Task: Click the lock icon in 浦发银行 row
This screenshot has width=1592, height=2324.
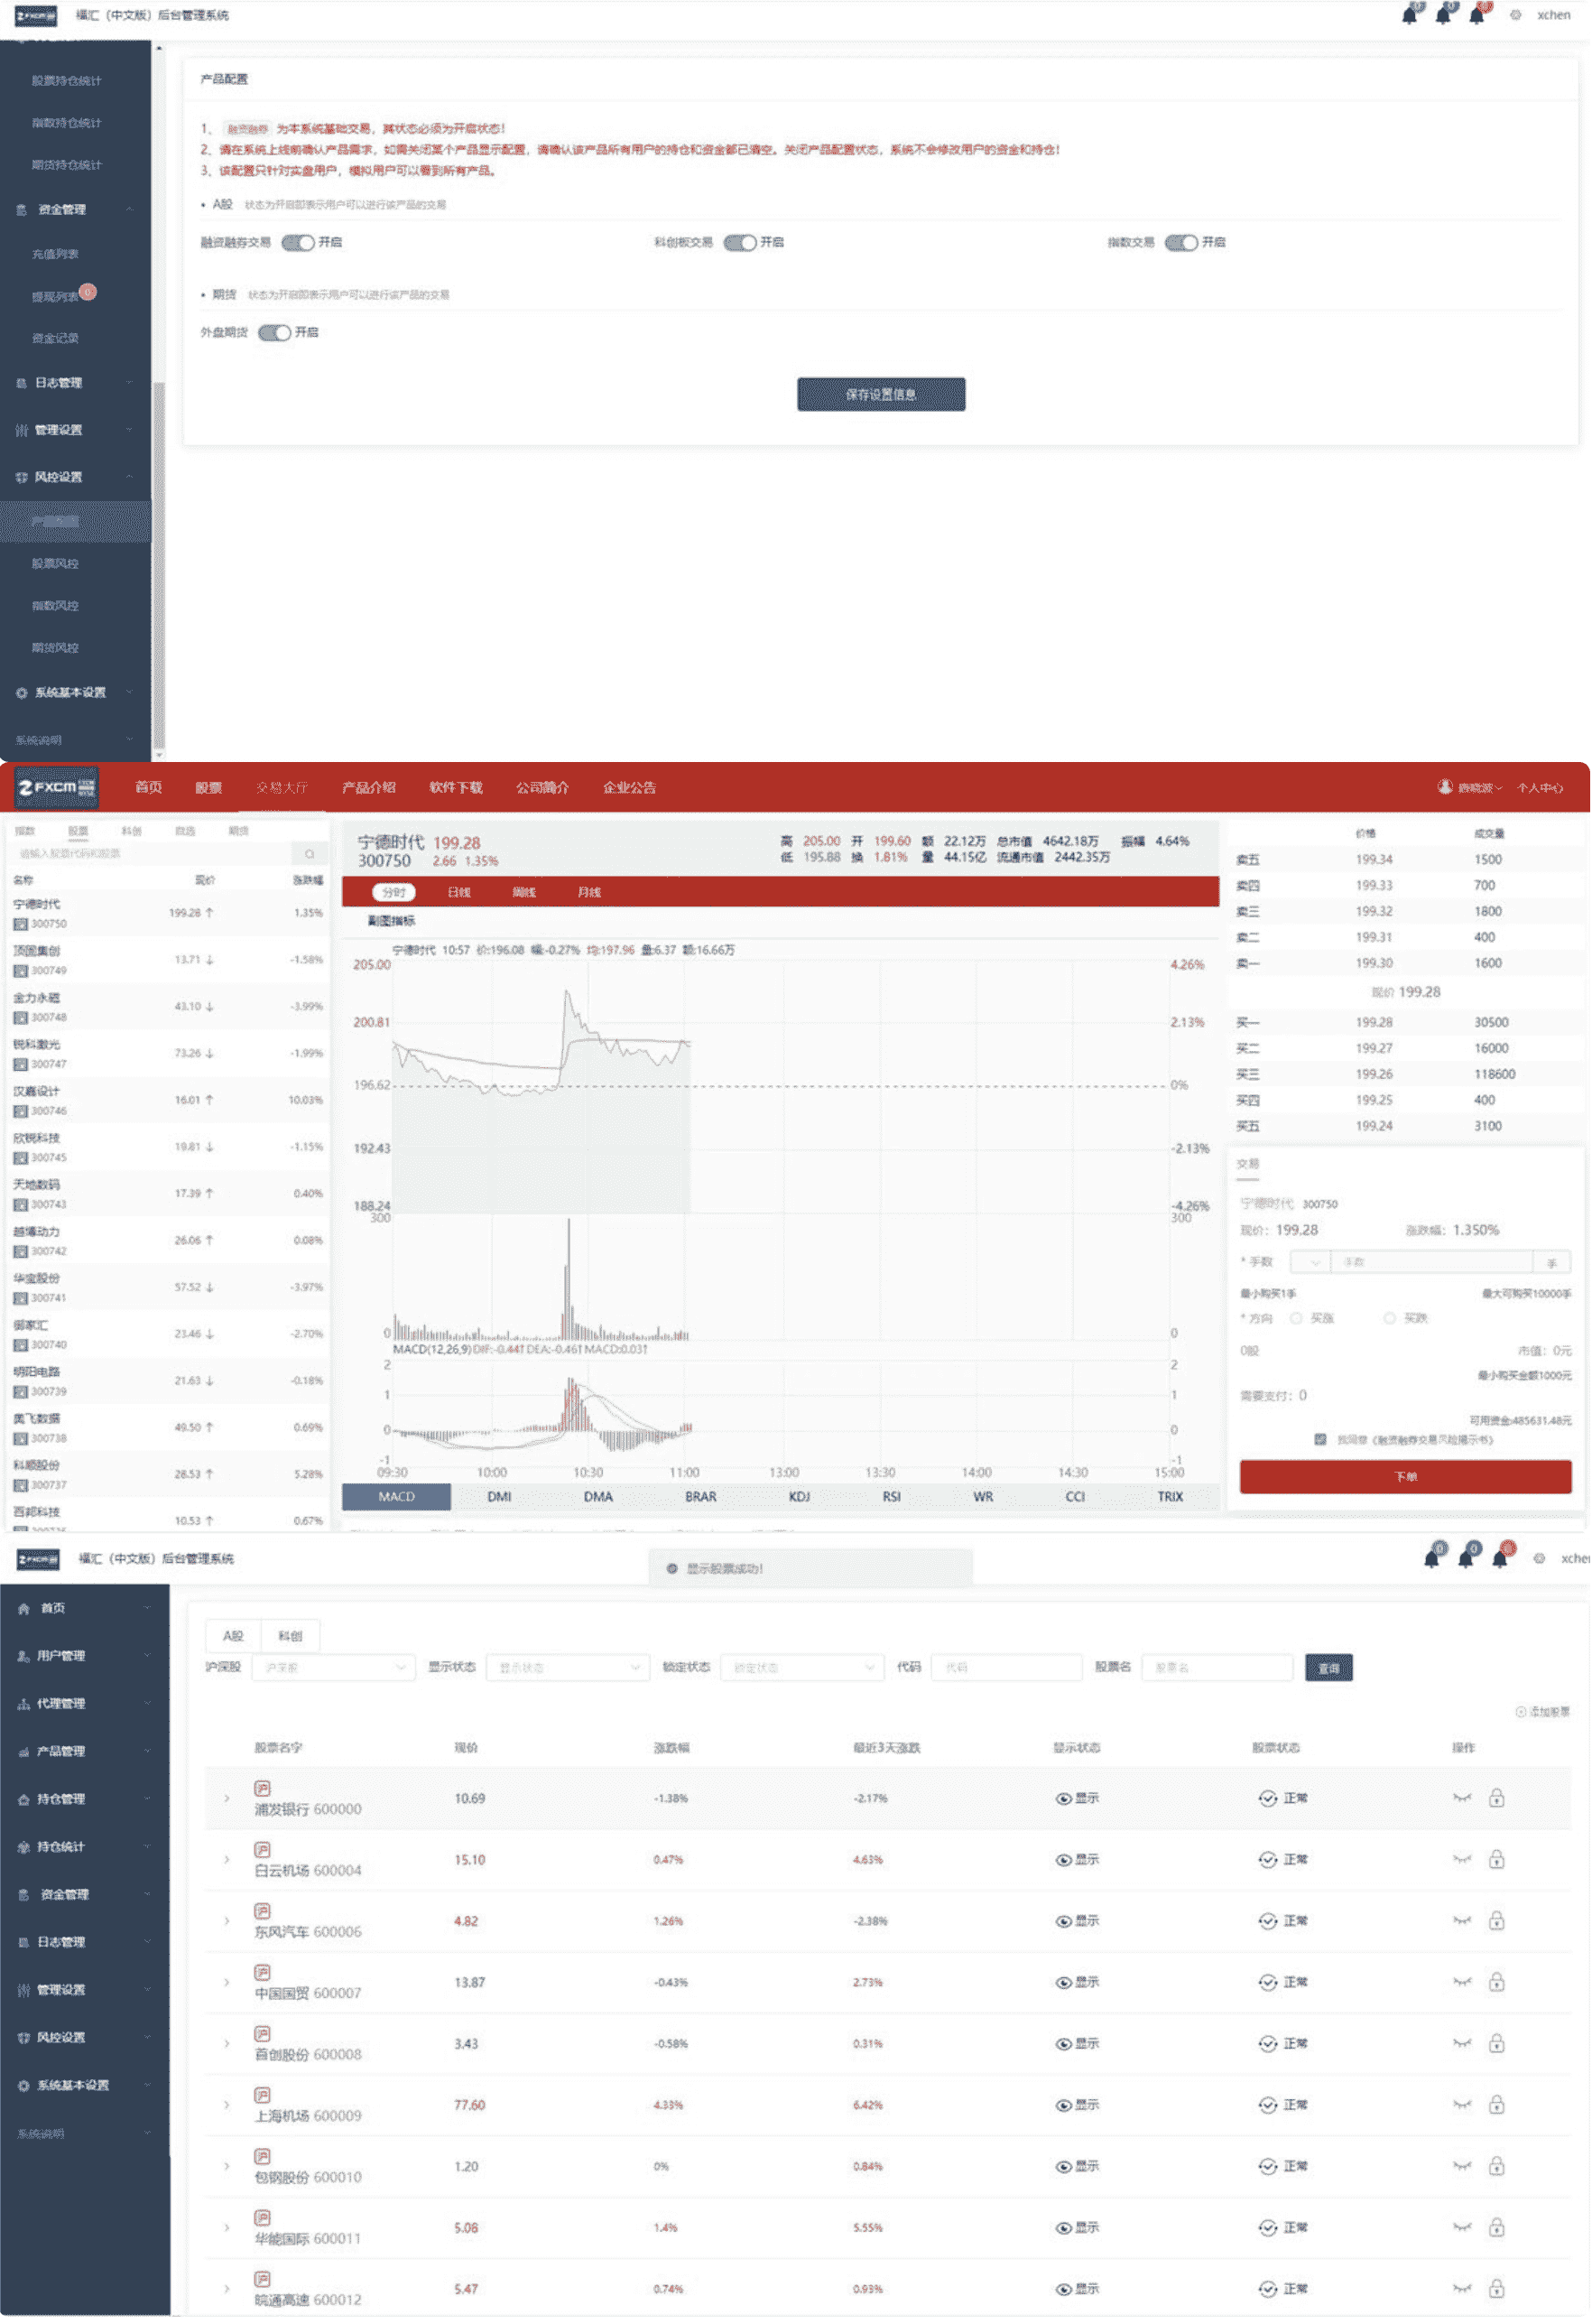Action: [1497, 1799]
